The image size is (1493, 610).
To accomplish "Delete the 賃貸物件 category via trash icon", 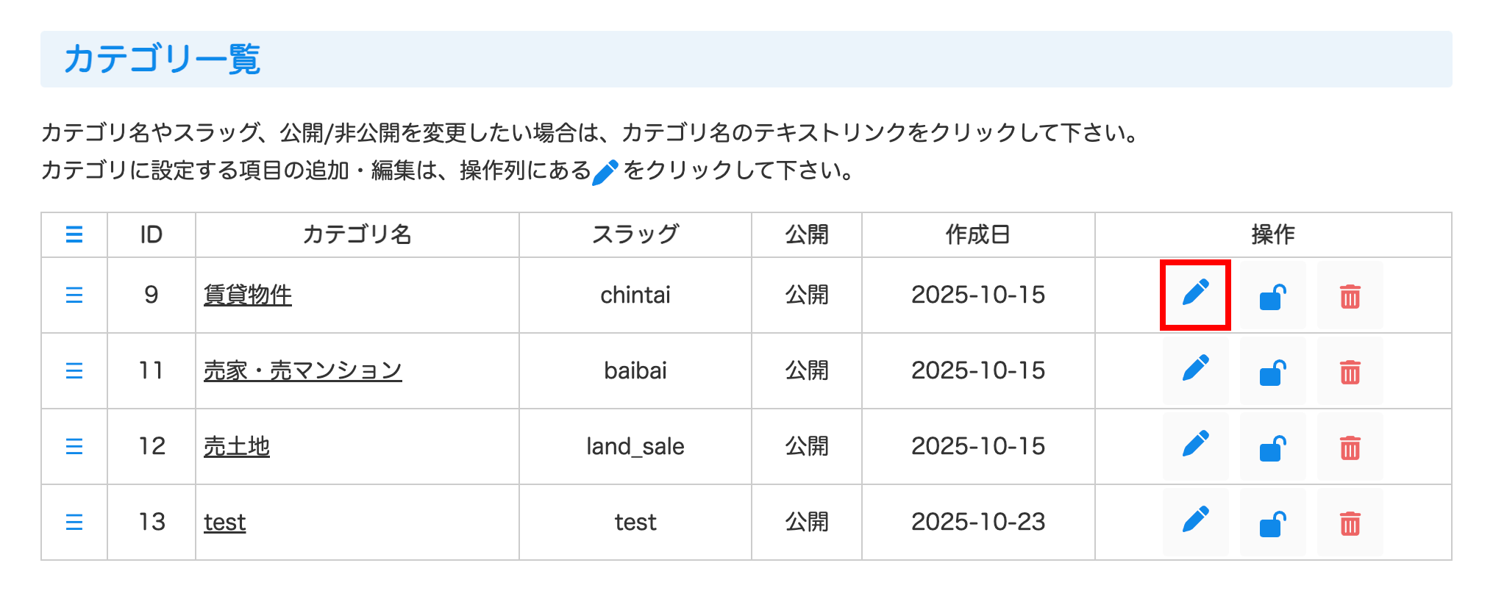I will [x=1350, y=295].
